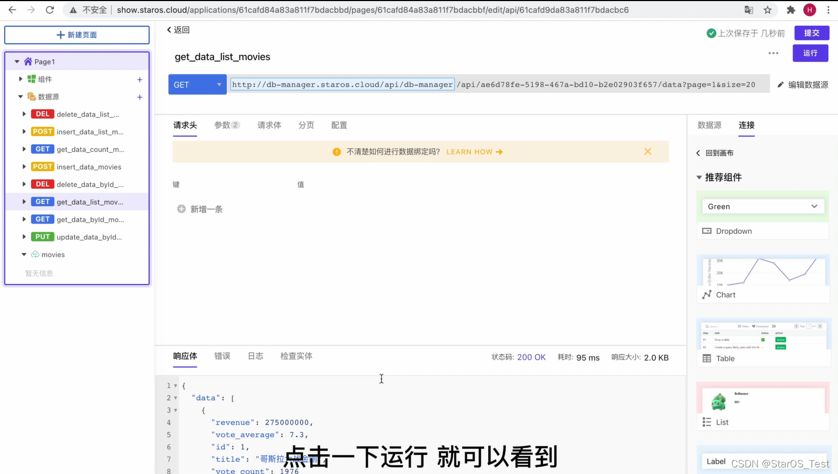838x474 pixels.
Task: Click the movies cloud database icon
Action: [x=35, y=254]
